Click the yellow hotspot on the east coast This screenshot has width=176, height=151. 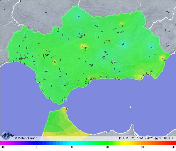point(162,58)
